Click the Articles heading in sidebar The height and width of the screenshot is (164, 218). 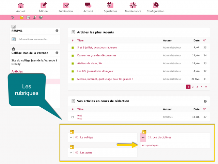tap(17, 71)
